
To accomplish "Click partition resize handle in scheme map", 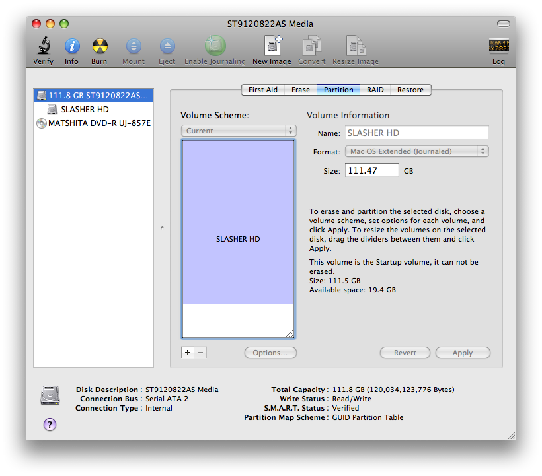I will [x=290, y=333].
